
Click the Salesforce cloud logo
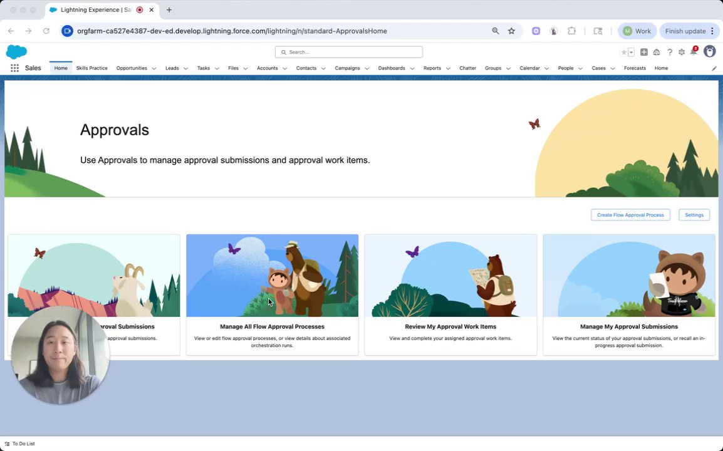click(x=16, y=51)
